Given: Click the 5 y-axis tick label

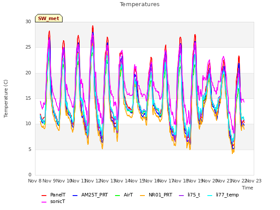Looking at the screenshot, I should [x=30, y=149].
